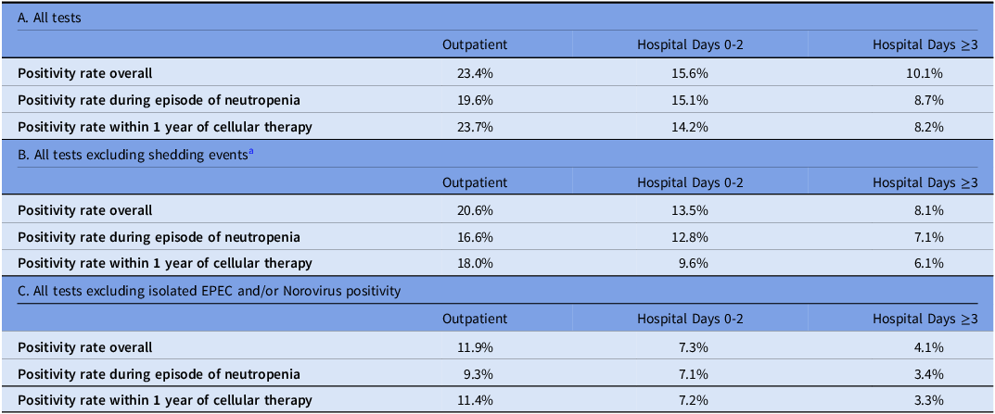Screen dimensions: 995x414
Task: Select 'Positivity rate within 1 year' label in section C
Action: (165, 401)
